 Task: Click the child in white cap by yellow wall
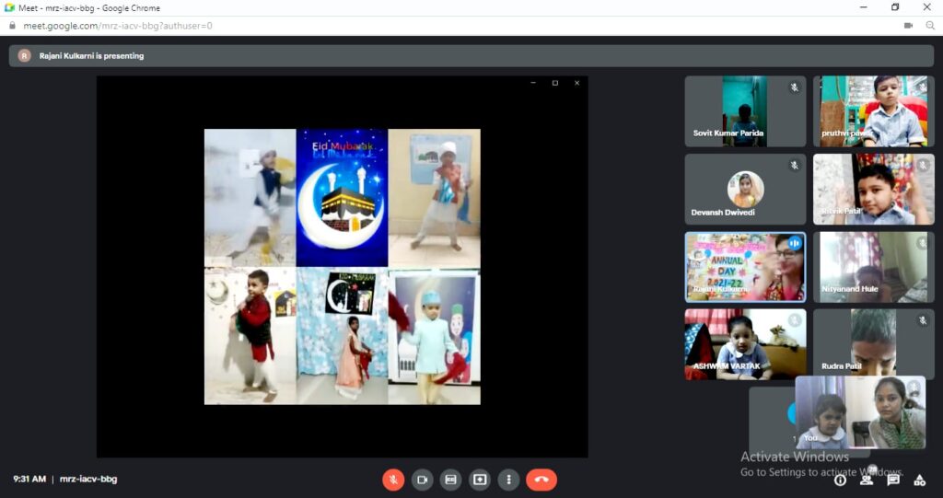click(x=435, y=198)
